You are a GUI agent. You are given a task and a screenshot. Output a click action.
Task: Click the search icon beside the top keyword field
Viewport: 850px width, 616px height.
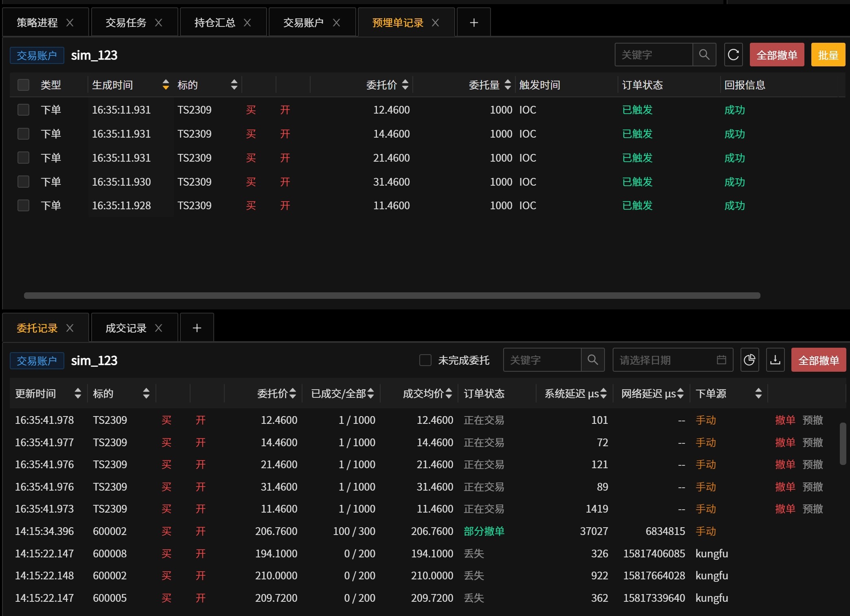point(704,55)
